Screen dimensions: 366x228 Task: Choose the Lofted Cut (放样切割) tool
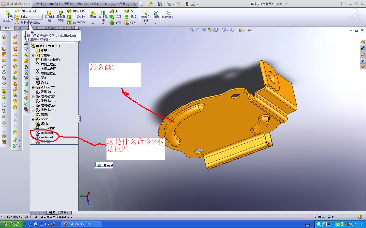(x=77, y=23)
